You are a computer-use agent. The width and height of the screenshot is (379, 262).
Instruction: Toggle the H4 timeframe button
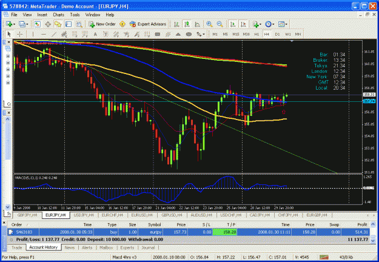click(x=267, y=35)
